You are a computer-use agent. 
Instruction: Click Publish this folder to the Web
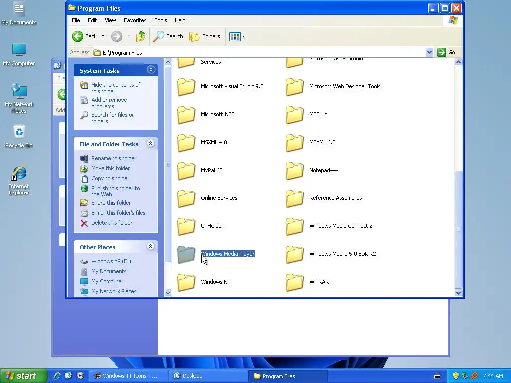(115, 191)
